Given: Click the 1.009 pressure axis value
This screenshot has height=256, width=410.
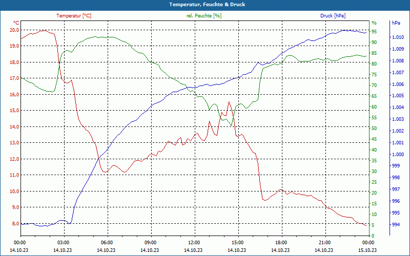Looking at the screenshot, I should (398, 49).
